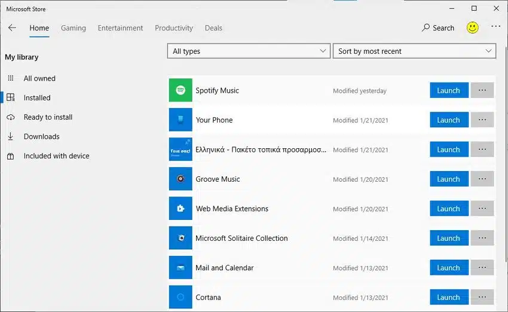Screen dimensions: 508x312
Task: Select Downloads in My library
Action: 41,136
